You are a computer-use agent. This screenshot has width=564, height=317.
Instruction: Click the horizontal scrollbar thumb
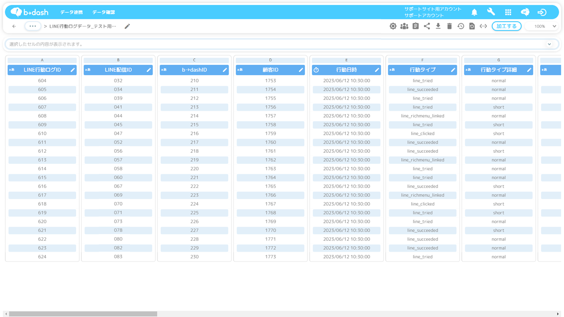83,314
